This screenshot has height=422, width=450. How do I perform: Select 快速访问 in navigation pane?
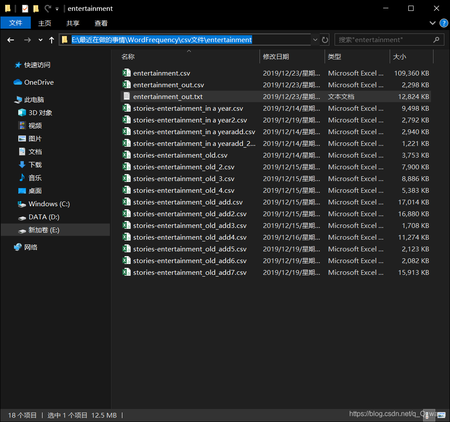point(33,65)
